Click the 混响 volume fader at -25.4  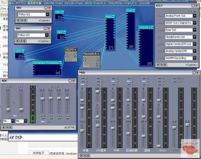pos(144,136)
